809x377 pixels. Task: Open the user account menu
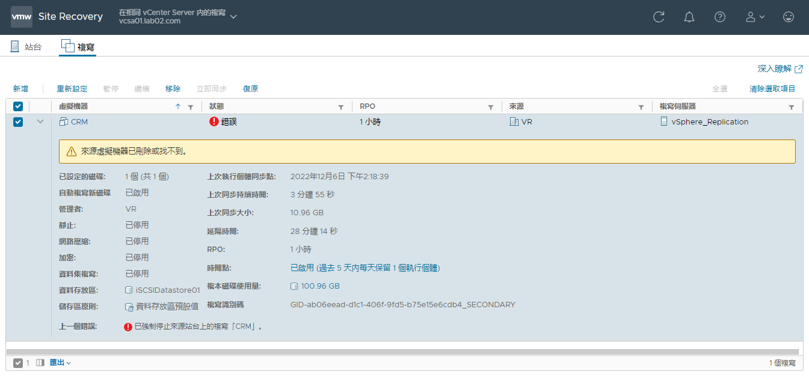(x=755, y=17)
